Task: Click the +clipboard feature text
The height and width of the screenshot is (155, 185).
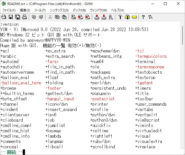Action: point(12,120)
